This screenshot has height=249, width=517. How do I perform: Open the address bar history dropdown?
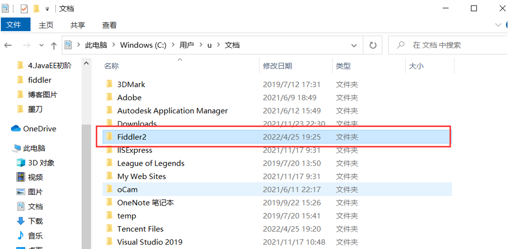pos(354,45)
